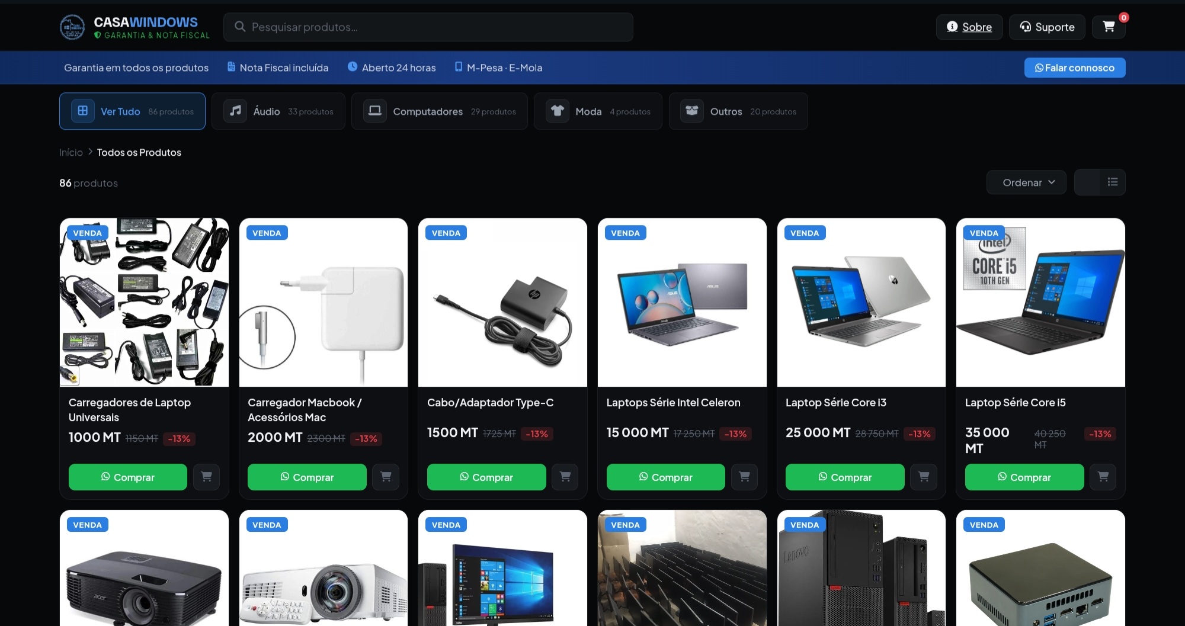Viewport: 1185px width, 626px height.
Task: Click the 1000 MT price
Action: point(95,438)
